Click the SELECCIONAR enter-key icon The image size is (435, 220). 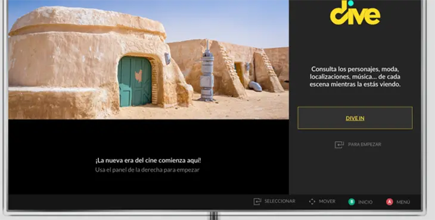pos(257,202)
